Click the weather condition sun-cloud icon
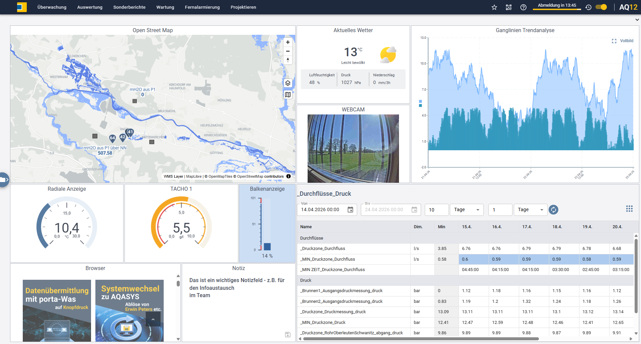 (x=388, y=55)
